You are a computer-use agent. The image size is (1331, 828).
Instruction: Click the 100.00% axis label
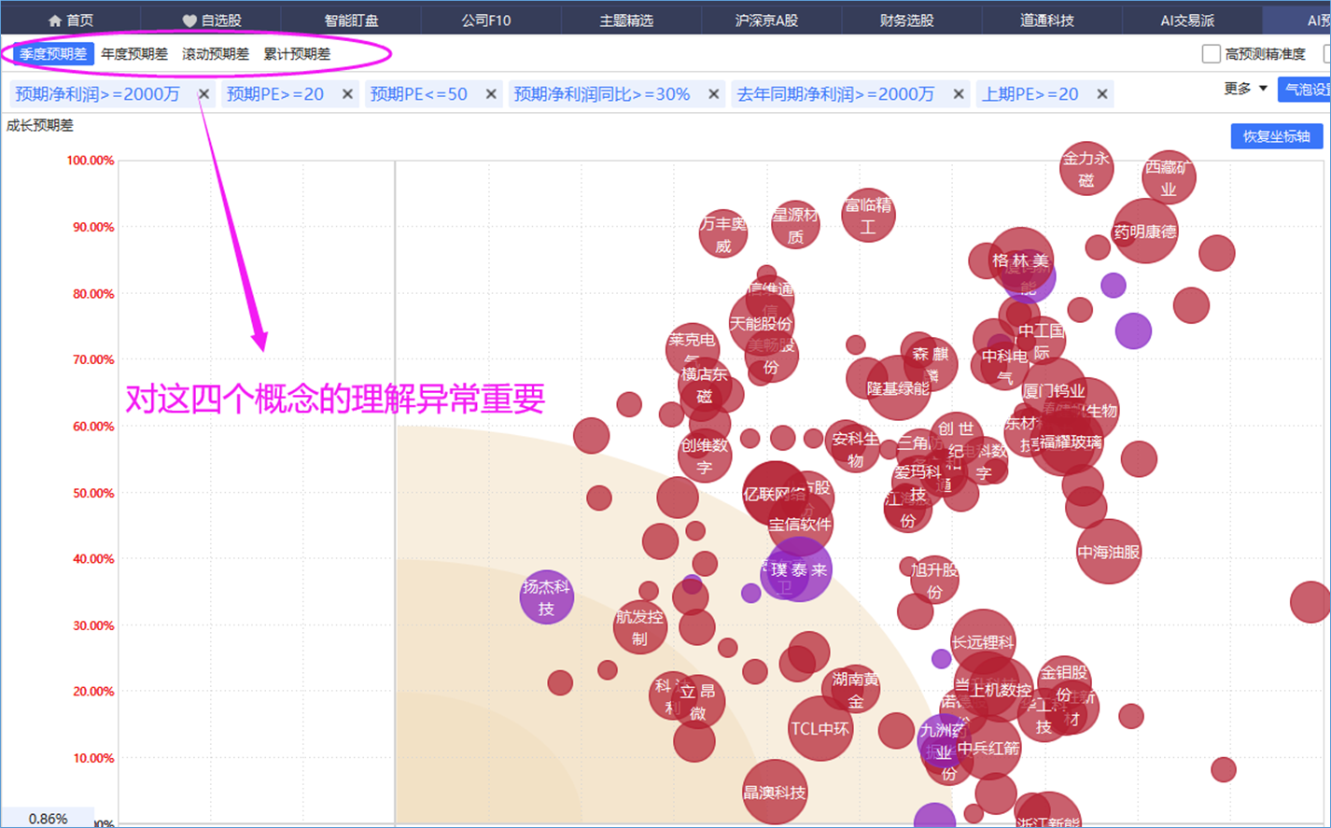[91, 161]
